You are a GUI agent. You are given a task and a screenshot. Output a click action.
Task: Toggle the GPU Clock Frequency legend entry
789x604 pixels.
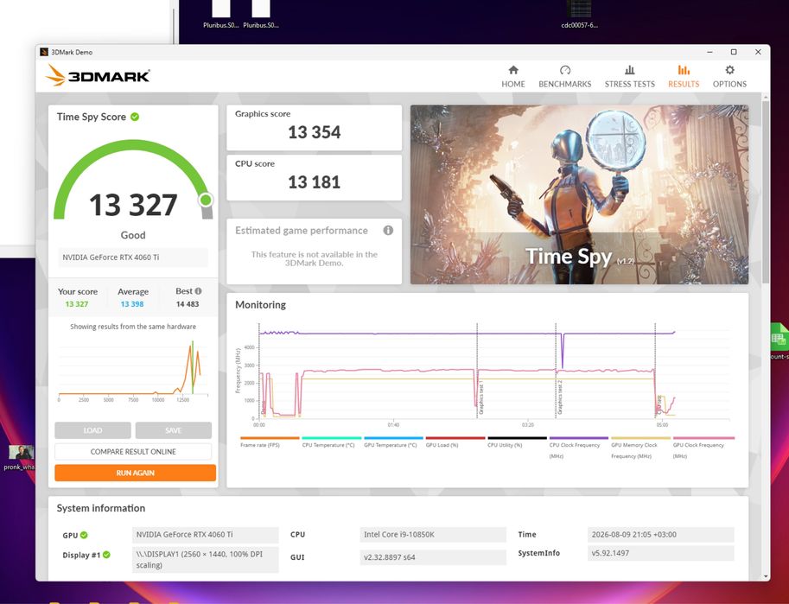[x=703, y=448]
